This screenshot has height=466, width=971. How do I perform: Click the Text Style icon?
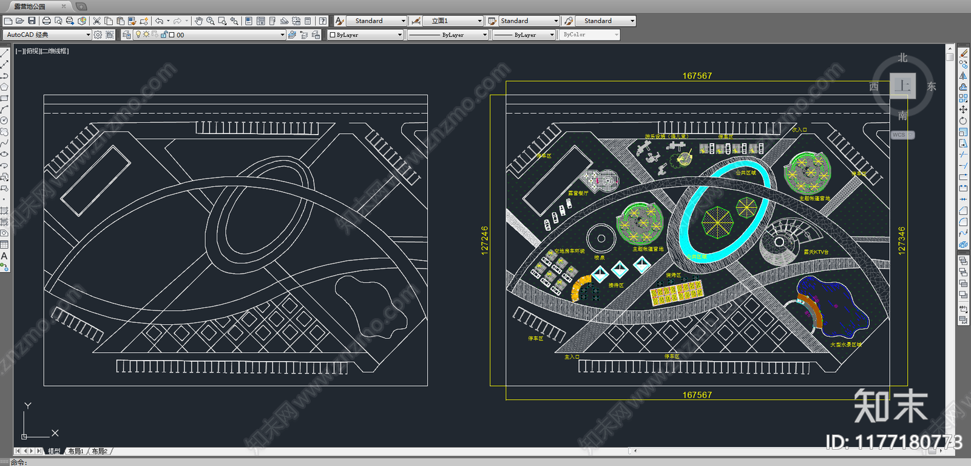click(x=339, y=21)
